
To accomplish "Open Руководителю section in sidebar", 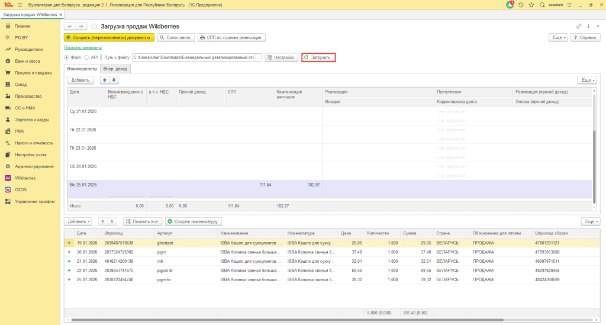I will 30,50.
